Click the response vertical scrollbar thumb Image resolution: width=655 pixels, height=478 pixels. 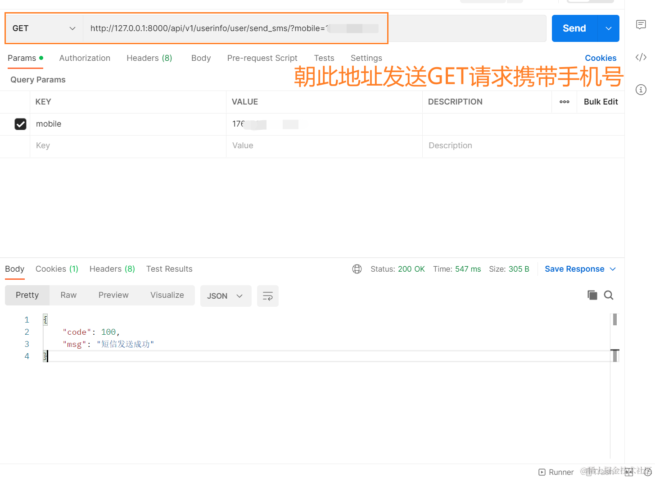(x=615, y=319)
